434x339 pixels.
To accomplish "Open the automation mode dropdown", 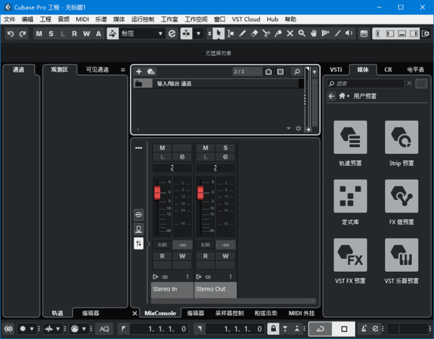I will tap(160, 34).
